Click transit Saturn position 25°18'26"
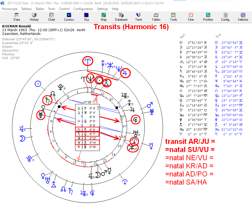 (230, 71)
